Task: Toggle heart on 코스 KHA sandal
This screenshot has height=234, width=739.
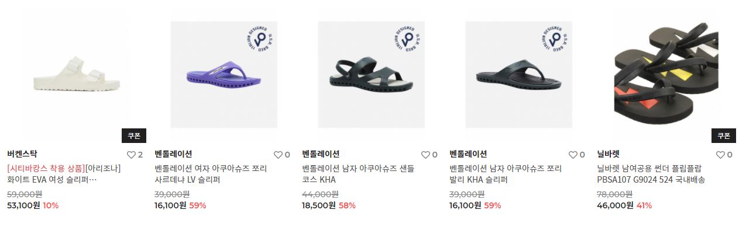Action: (x=425, y=155)
